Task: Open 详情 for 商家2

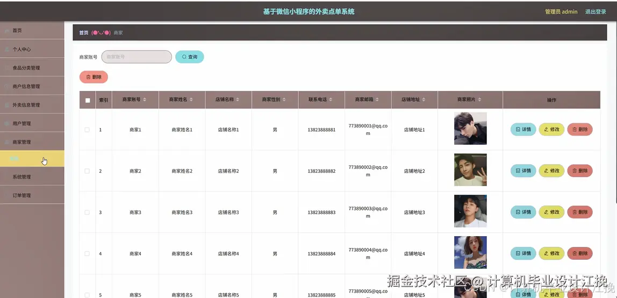Action: pos(523,171)
